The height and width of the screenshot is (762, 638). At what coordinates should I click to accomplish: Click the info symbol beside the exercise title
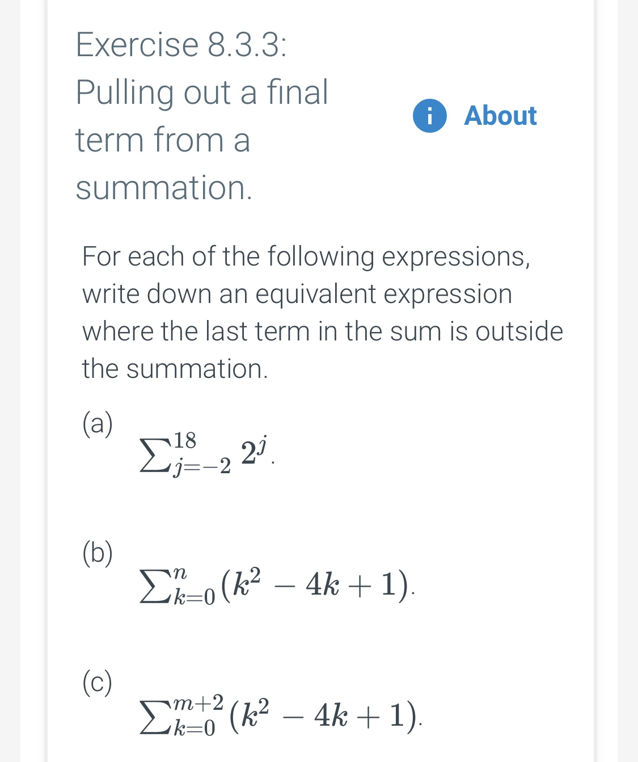pos(431,116)
